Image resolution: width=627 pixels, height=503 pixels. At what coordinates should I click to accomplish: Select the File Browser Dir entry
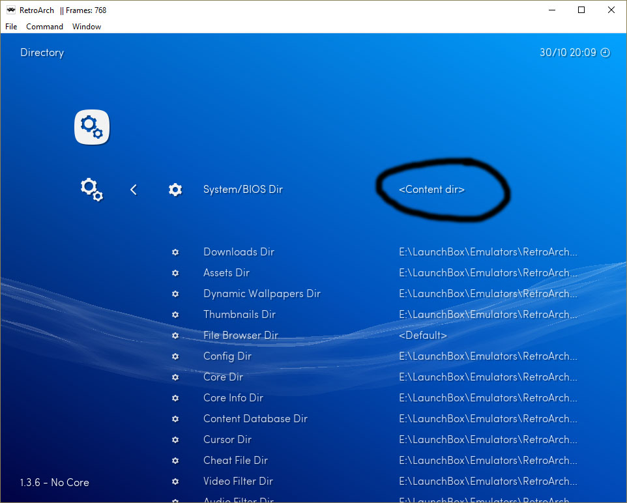[x=241, y=336]
